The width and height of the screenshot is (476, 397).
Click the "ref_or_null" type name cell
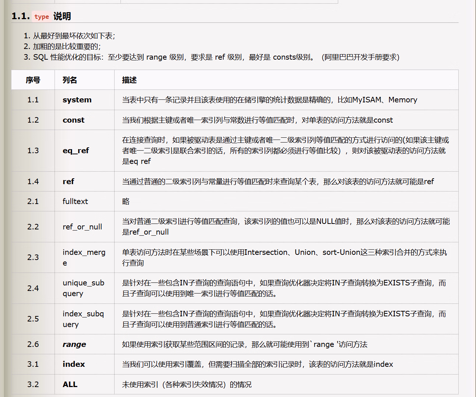point(82,227)
